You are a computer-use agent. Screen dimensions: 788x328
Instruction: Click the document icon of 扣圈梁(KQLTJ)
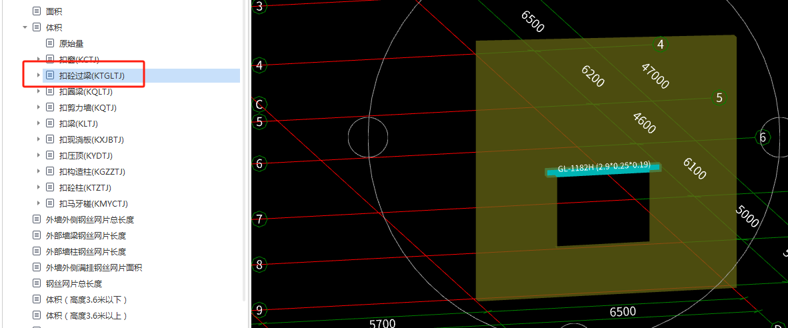49,91
